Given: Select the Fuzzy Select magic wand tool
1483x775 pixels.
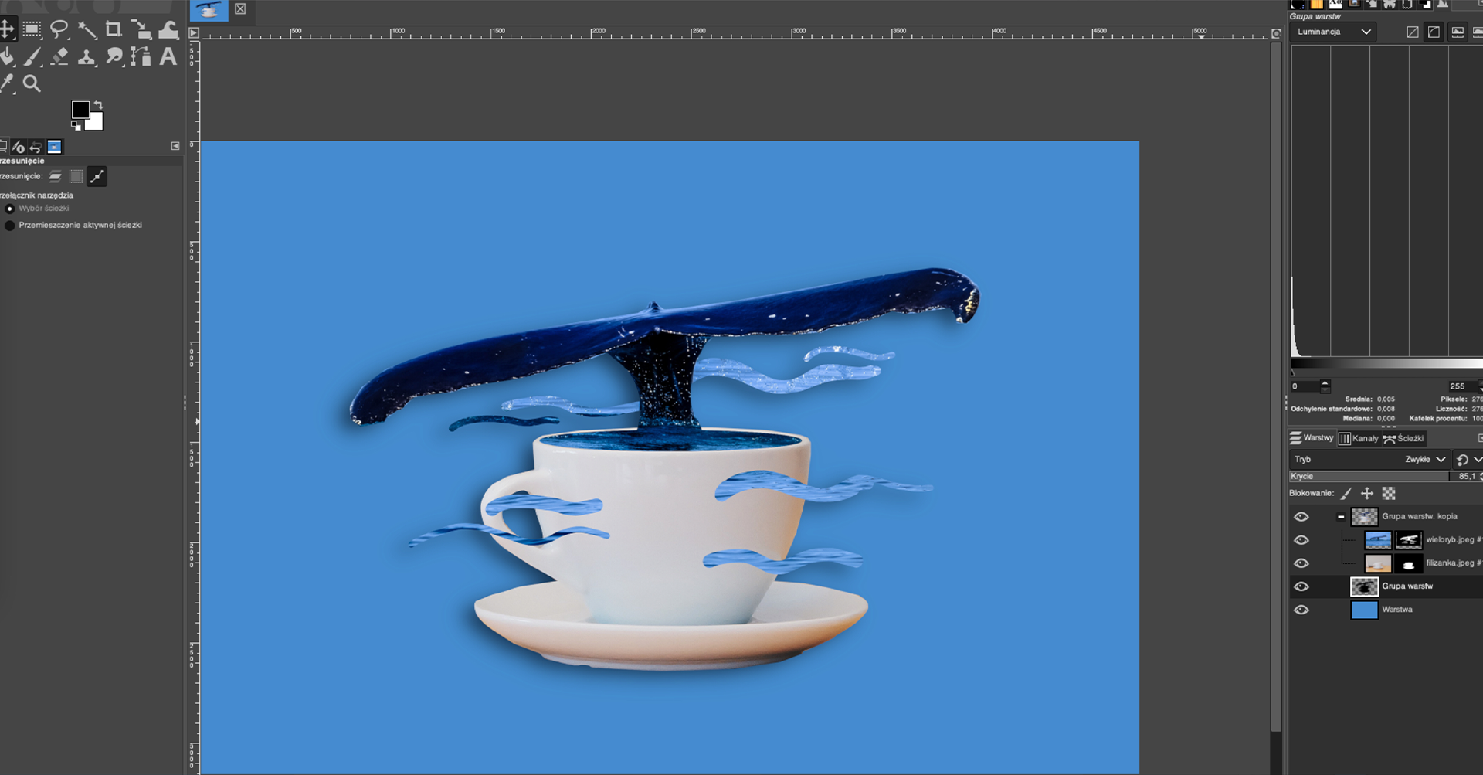Looking at the screenshot, I should tap(87, 30).
